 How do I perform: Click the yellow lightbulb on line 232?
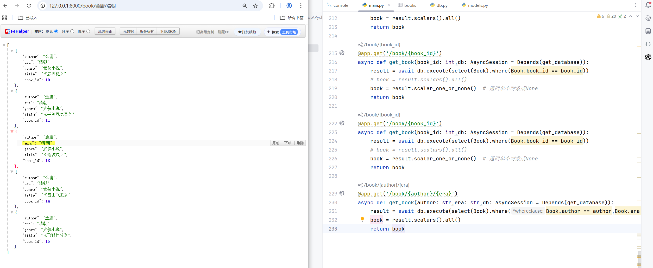point(362,219)
